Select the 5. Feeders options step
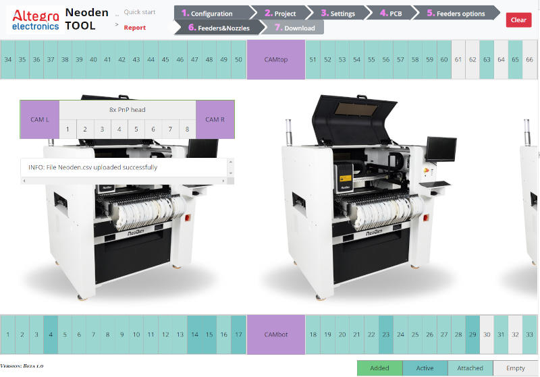 click(x=456, y=13)
